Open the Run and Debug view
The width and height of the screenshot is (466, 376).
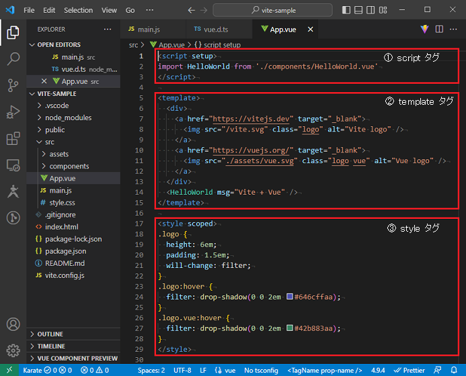pyautogui.click(x=13, y=112)
